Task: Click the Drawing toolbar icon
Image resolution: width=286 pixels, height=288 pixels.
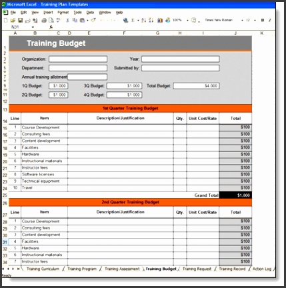Action: tap(168, 21)
